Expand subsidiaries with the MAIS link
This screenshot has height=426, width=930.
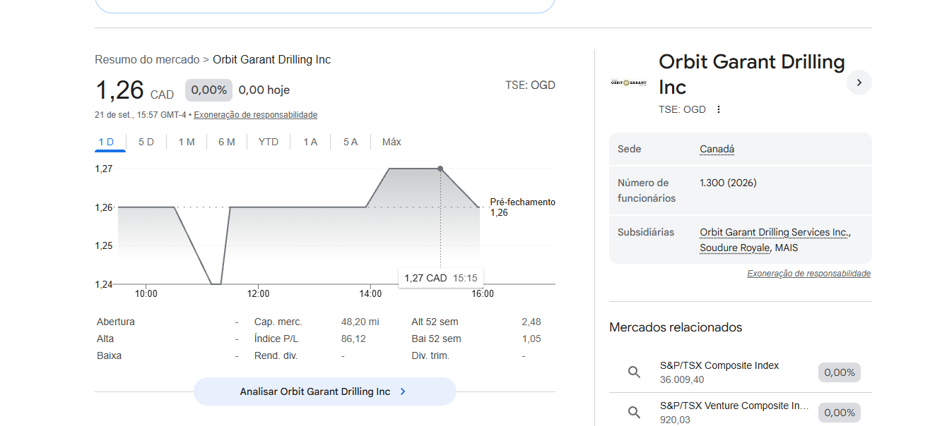click(x=787, y=248)
